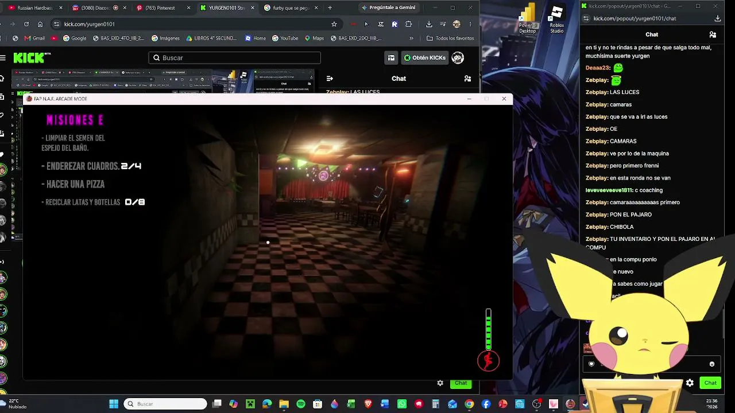Open the Power BI Desktop shortcut
Image resolution: width=735 pixels, height=413 pixels.
point(528,18)
